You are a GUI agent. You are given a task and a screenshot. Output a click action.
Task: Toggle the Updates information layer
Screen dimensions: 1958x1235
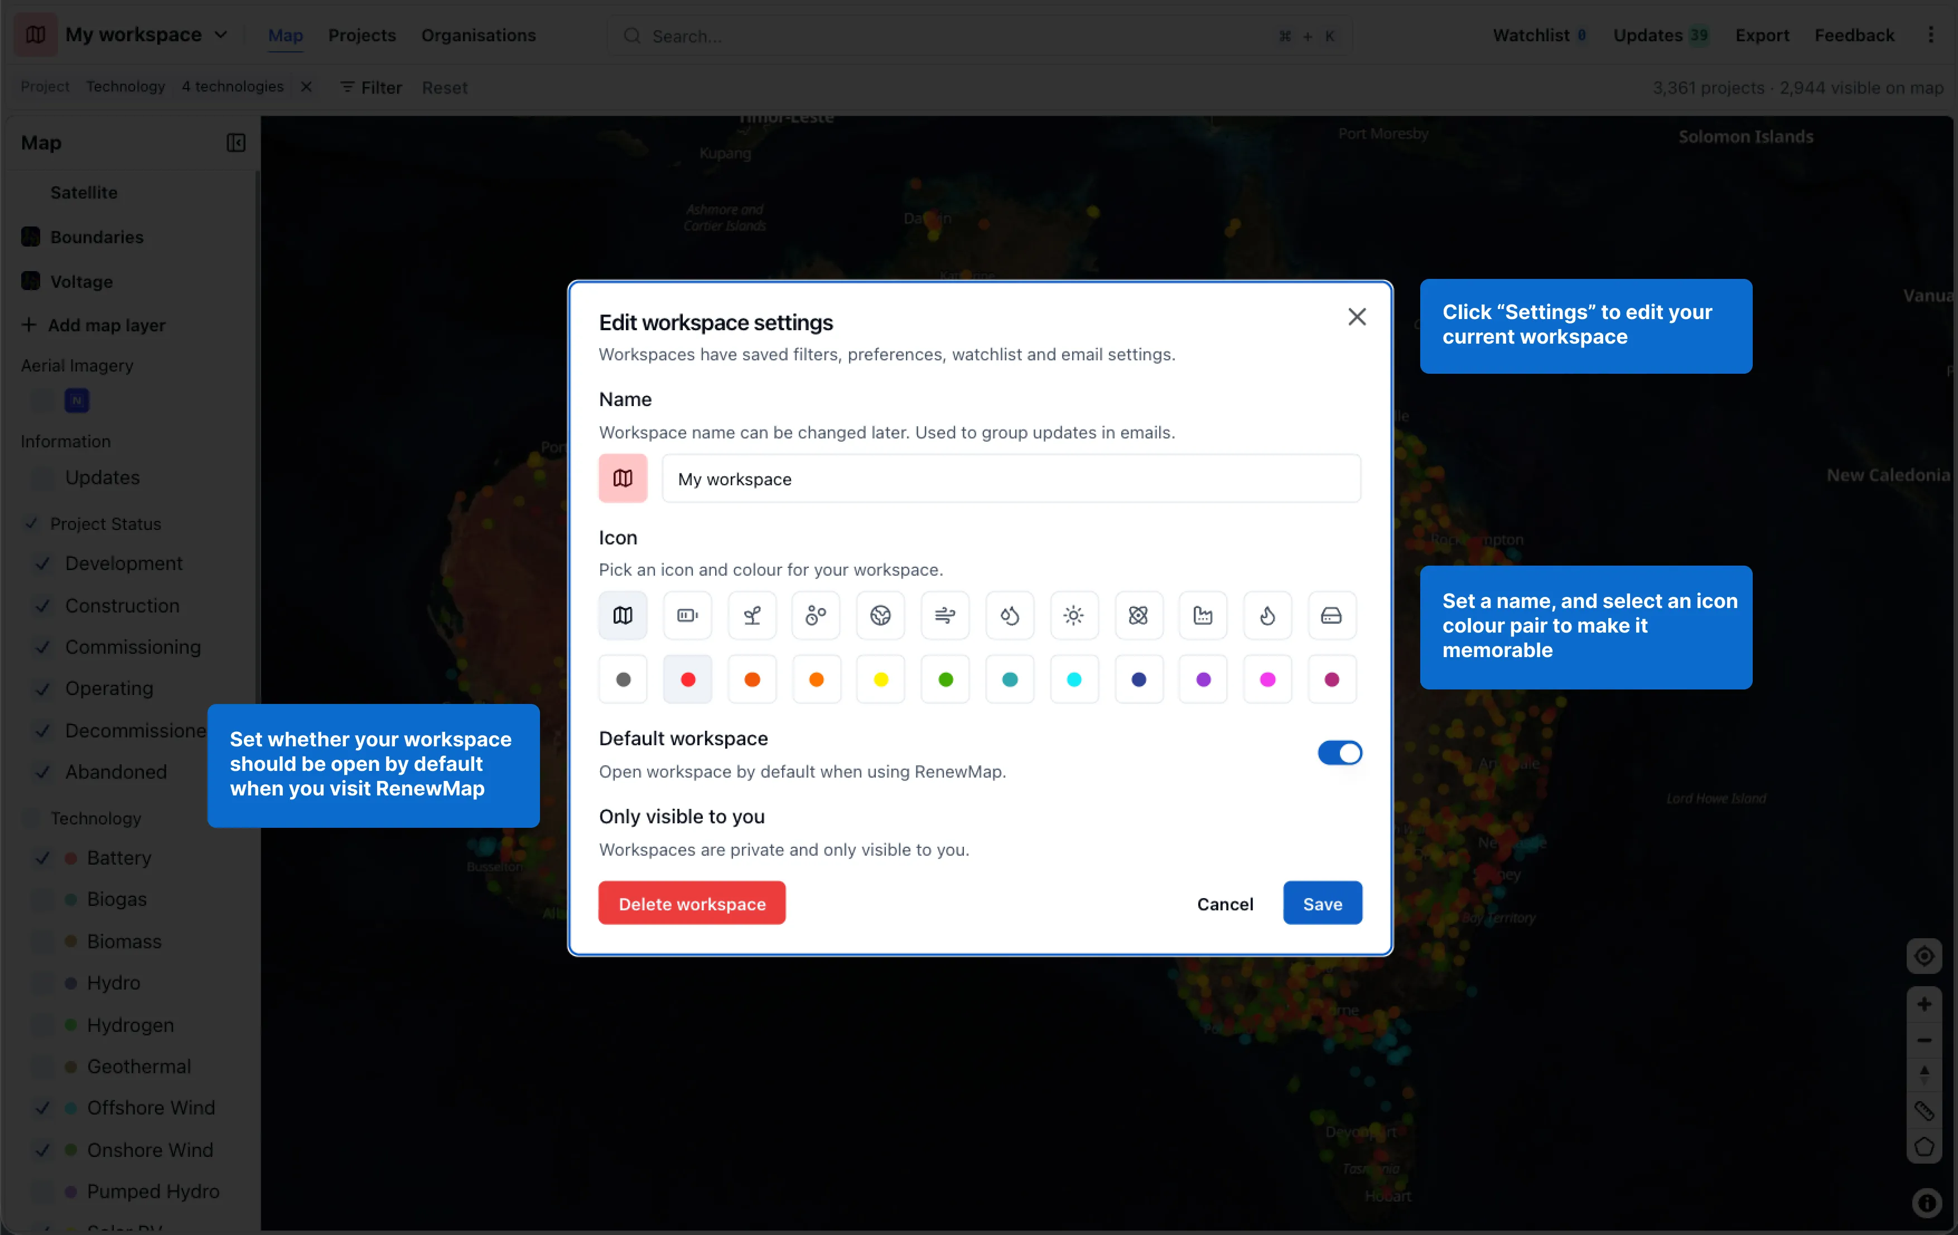click(43, 477)
